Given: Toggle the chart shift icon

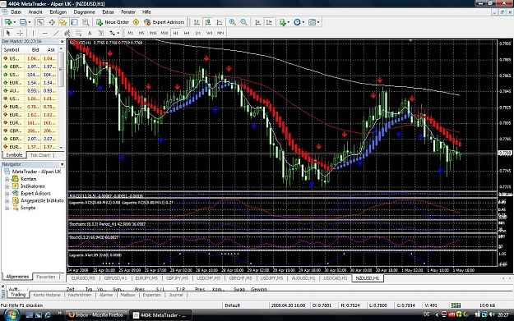Looking at the screenshot, I should [269, 22].
